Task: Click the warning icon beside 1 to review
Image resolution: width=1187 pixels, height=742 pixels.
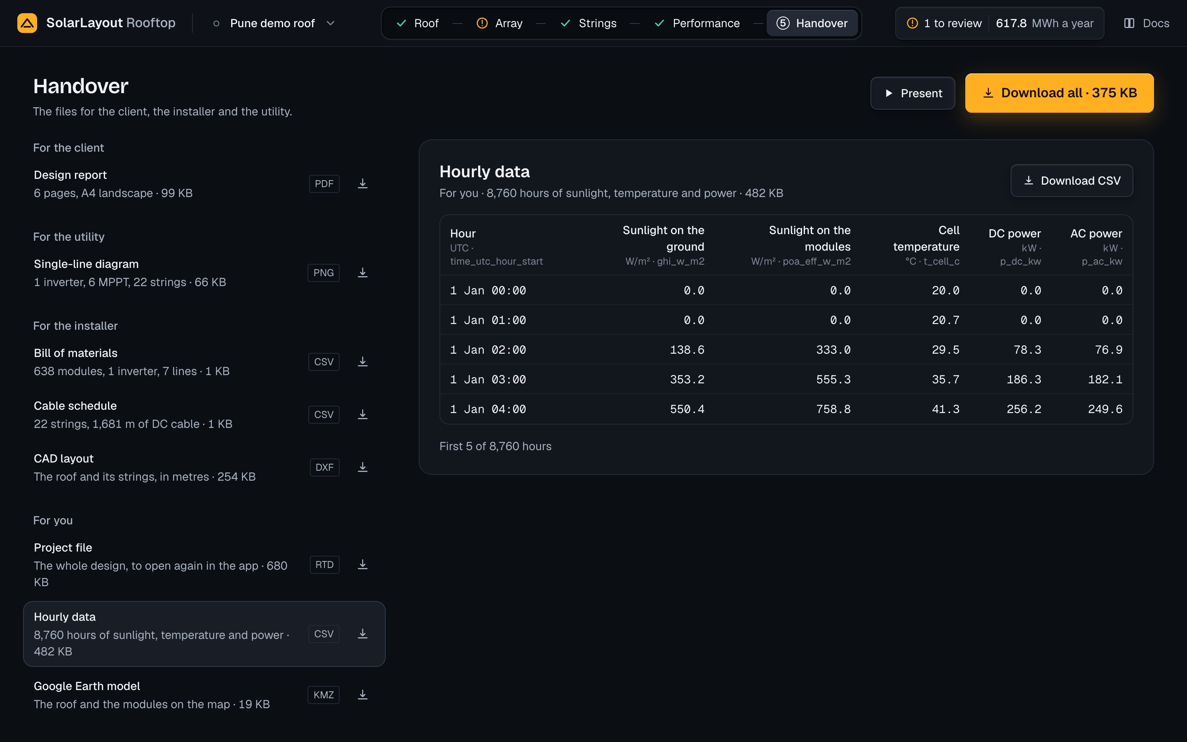Action: (913, 23)
